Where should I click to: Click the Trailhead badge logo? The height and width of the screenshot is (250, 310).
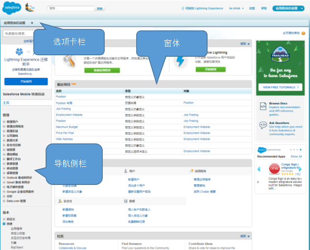pyautogui.click(x=280, y=54)
